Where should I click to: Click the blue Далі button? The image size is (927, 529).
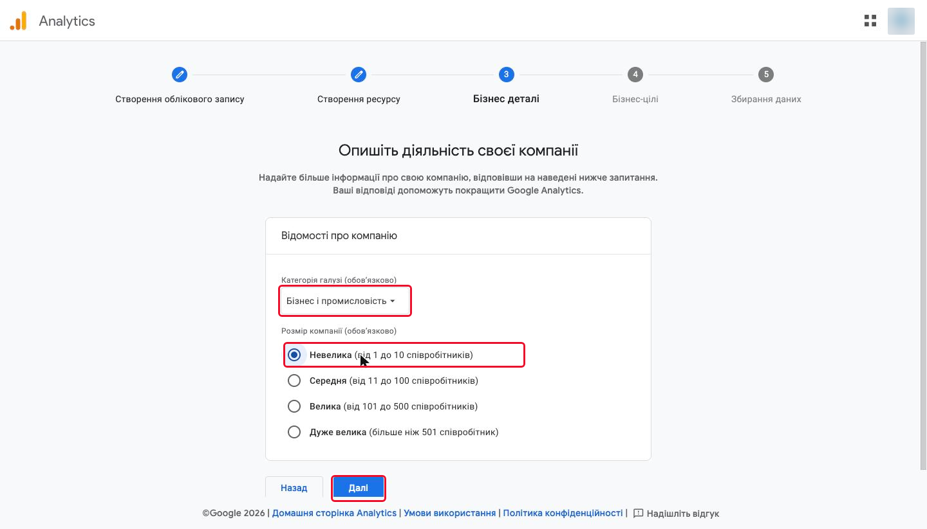[359, 488]
